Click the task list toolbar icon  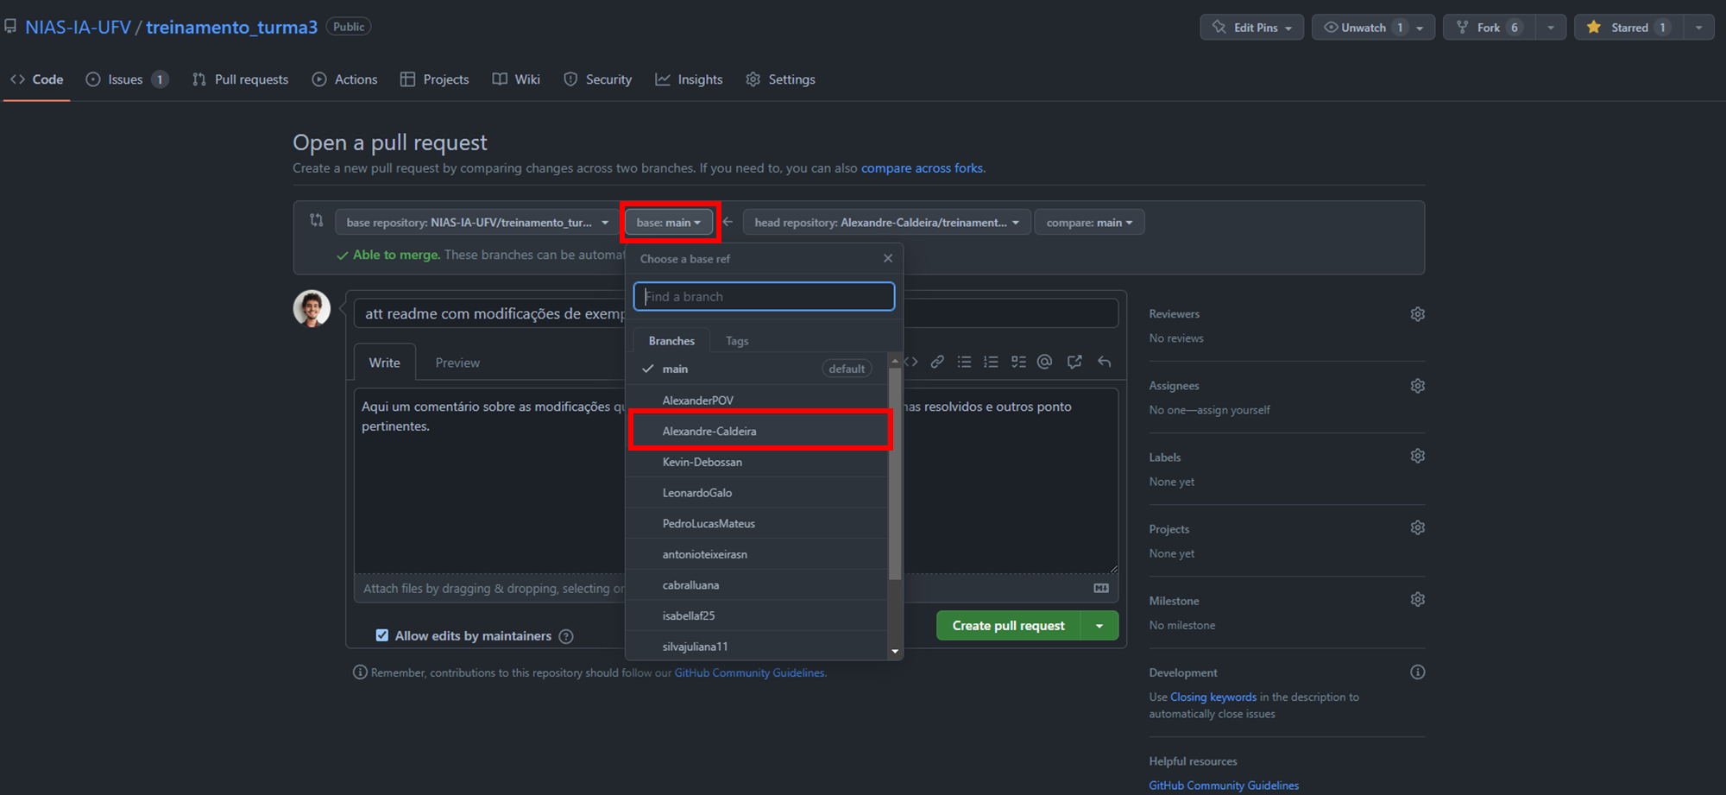pyautogui.click(x=1018, y=362)
